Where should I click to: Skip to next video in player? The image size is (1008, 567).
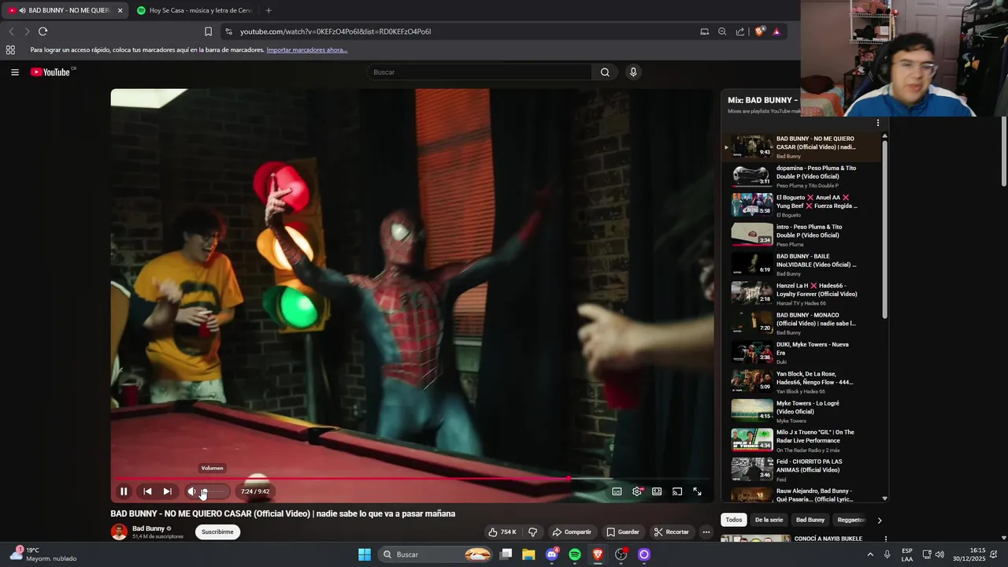click(167, 491)
